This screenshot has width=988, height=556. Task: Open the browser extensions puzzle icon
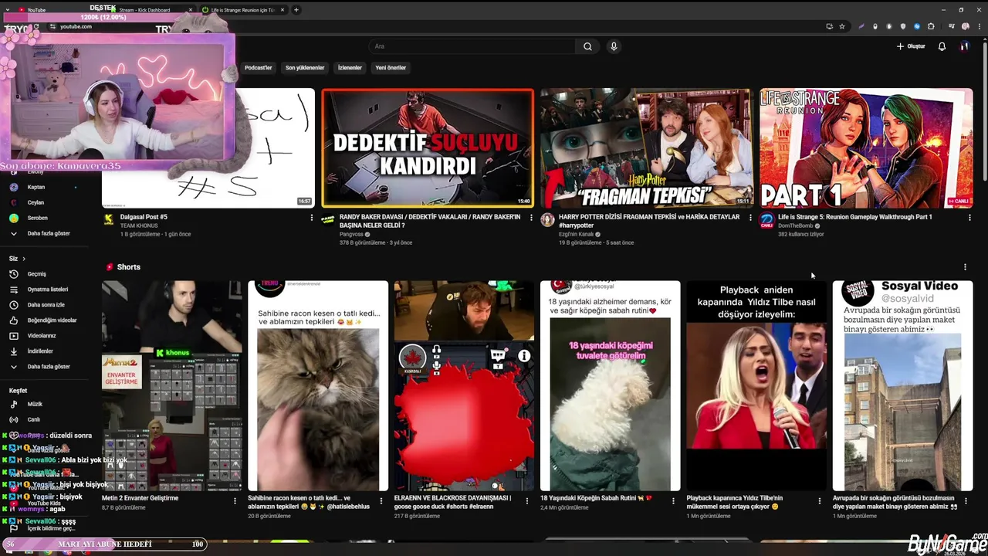931,26
